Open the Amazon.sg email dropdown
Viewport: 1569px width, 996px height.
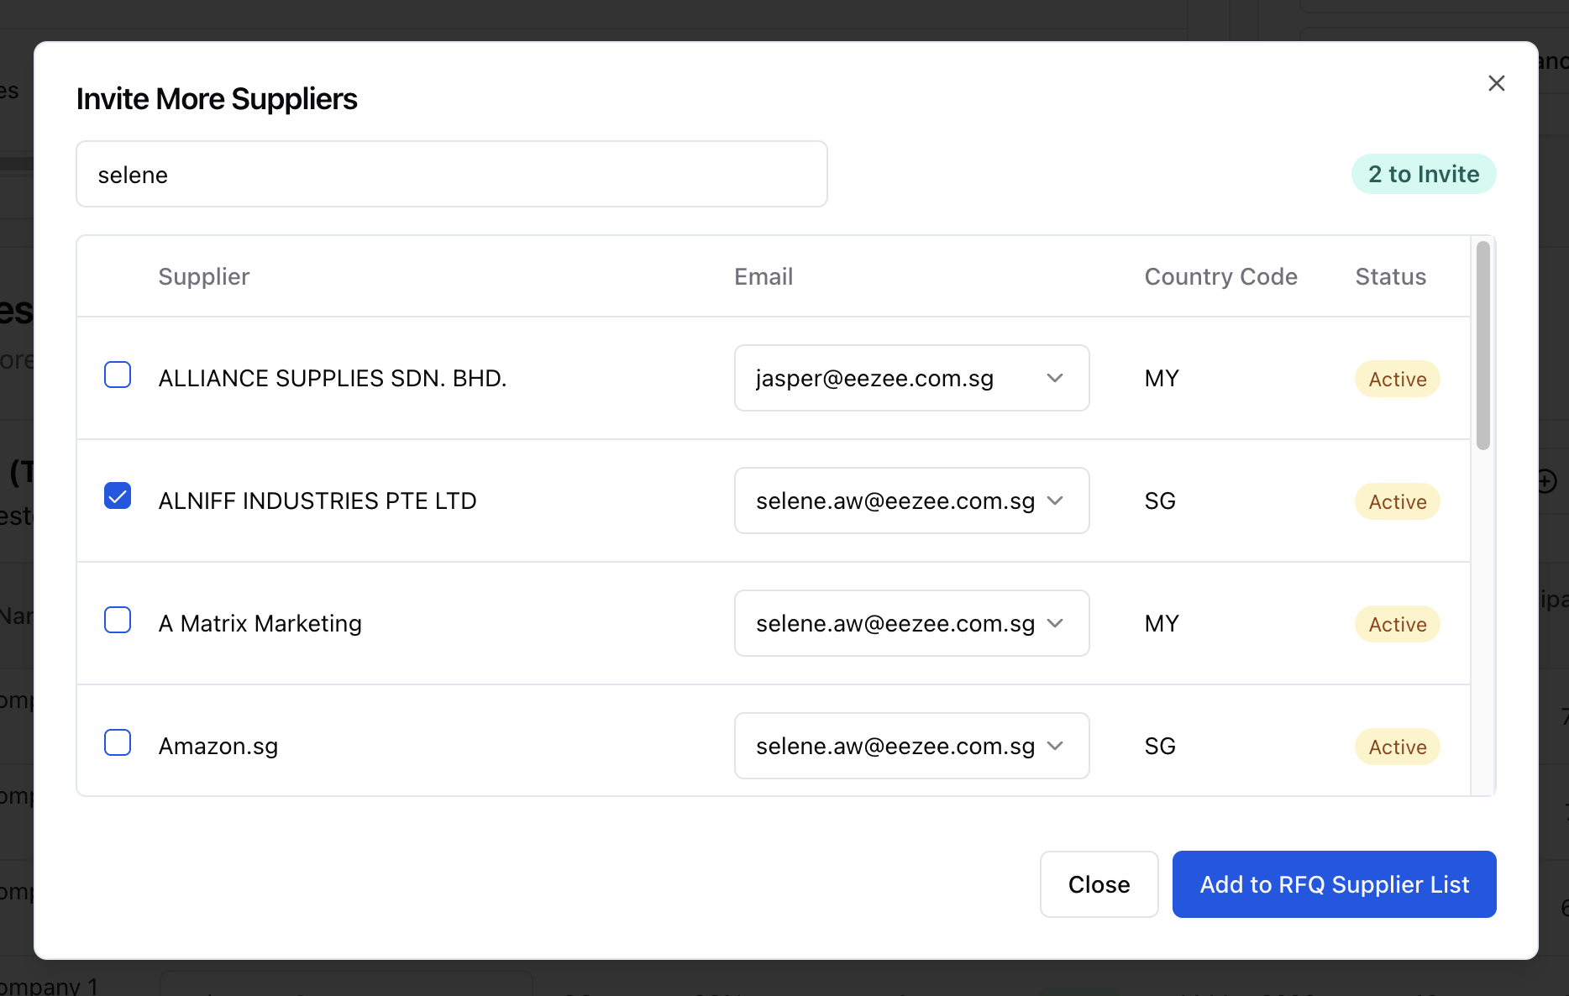[911, 746]
